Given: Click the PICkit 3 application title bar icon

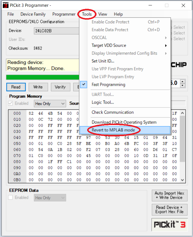Looking at the screenshot, I should tap(5, 5).
